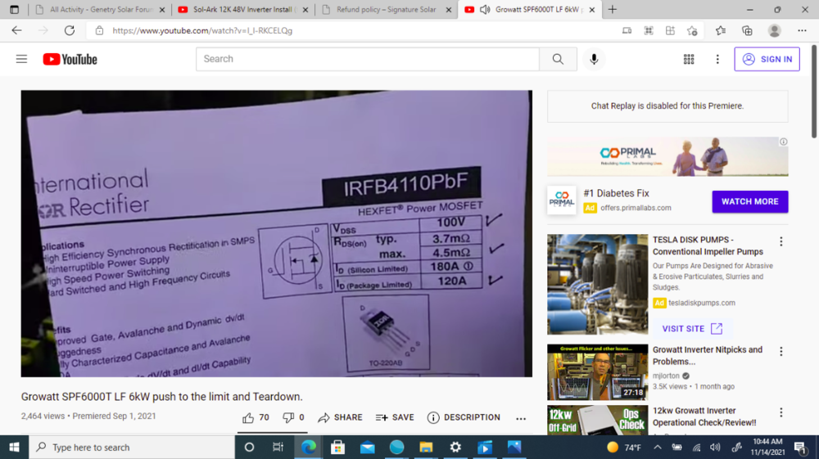
Task: Open the volume control in tray
Action: (x=716, y=447)
